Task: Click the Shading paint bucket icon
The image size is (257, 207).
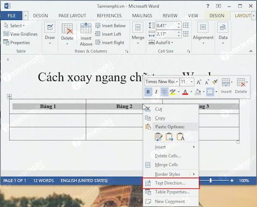Action: pos(198,92)
